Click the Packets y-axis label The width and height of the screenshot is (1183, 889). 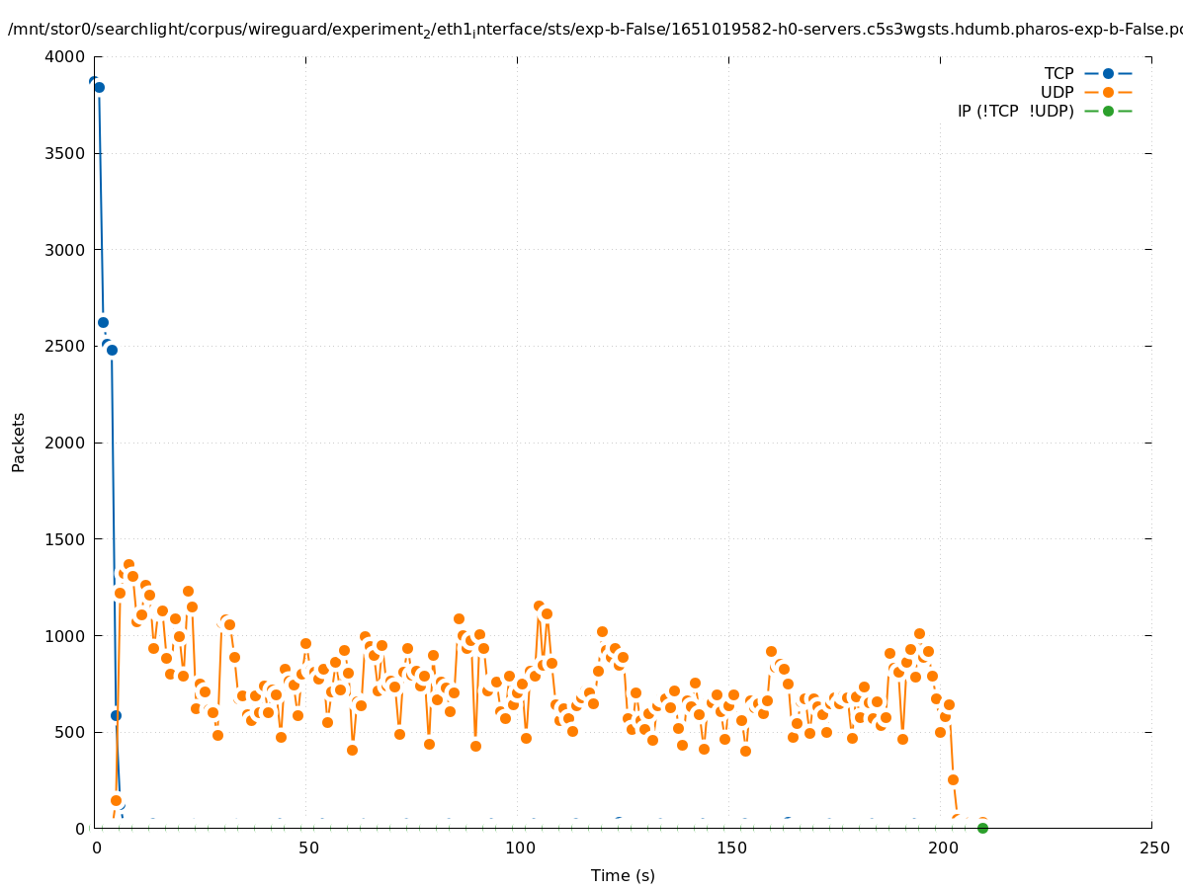click(19, 442)
